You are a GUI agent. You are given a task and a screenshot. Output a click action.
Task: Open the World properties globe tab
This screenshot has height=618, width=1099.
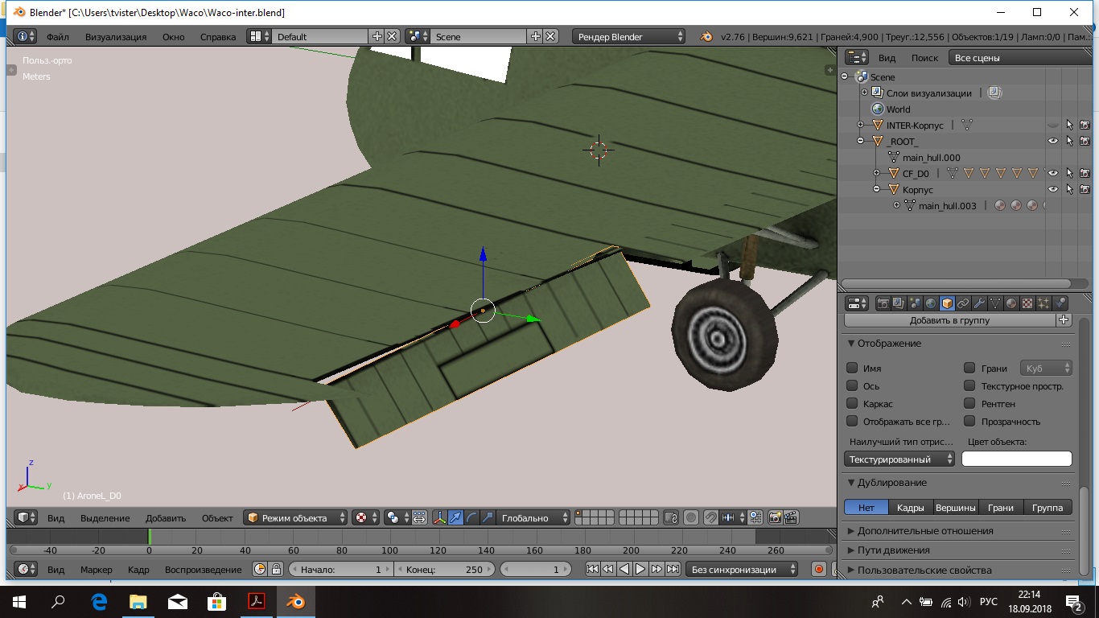[931, 303]
